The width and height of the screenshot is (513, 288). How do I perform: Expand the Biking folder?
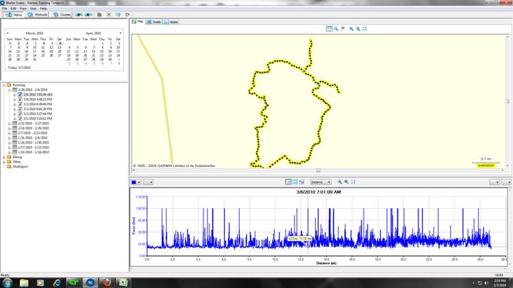[x=4, y=157]
